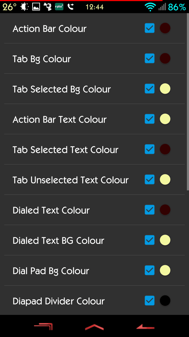Pick the Action Bar Colour dark red swatch

tap(165, 28)
